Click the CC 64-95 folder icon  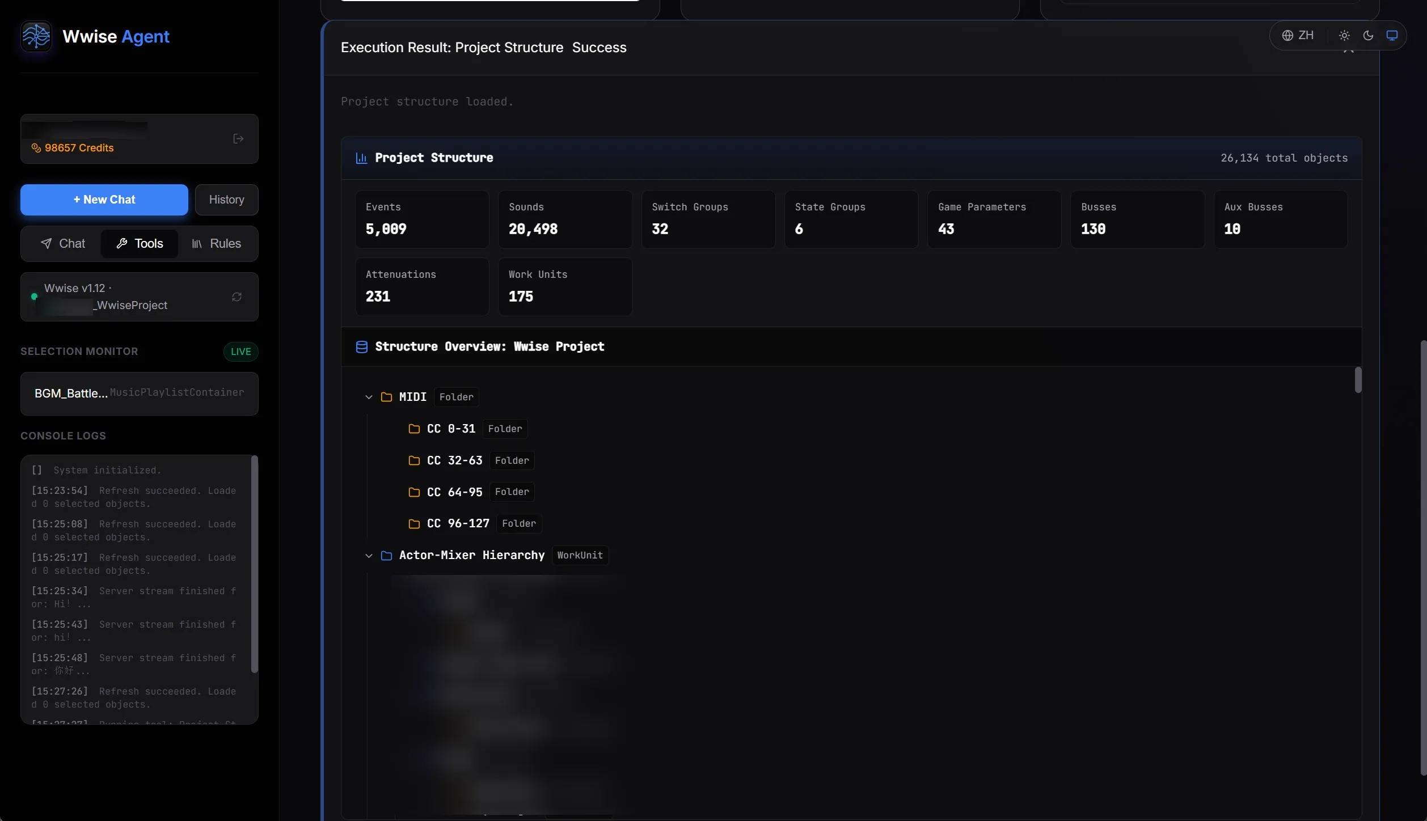(x=414, y=492)
